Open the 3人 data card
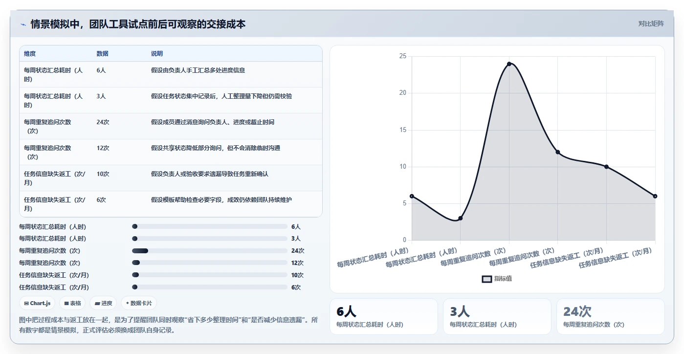 click(497, 316)
